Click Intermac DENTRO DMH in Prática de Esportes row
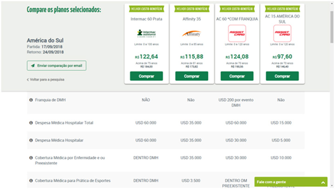The height and width of the screenshot is (189, 335). [146, 181]
